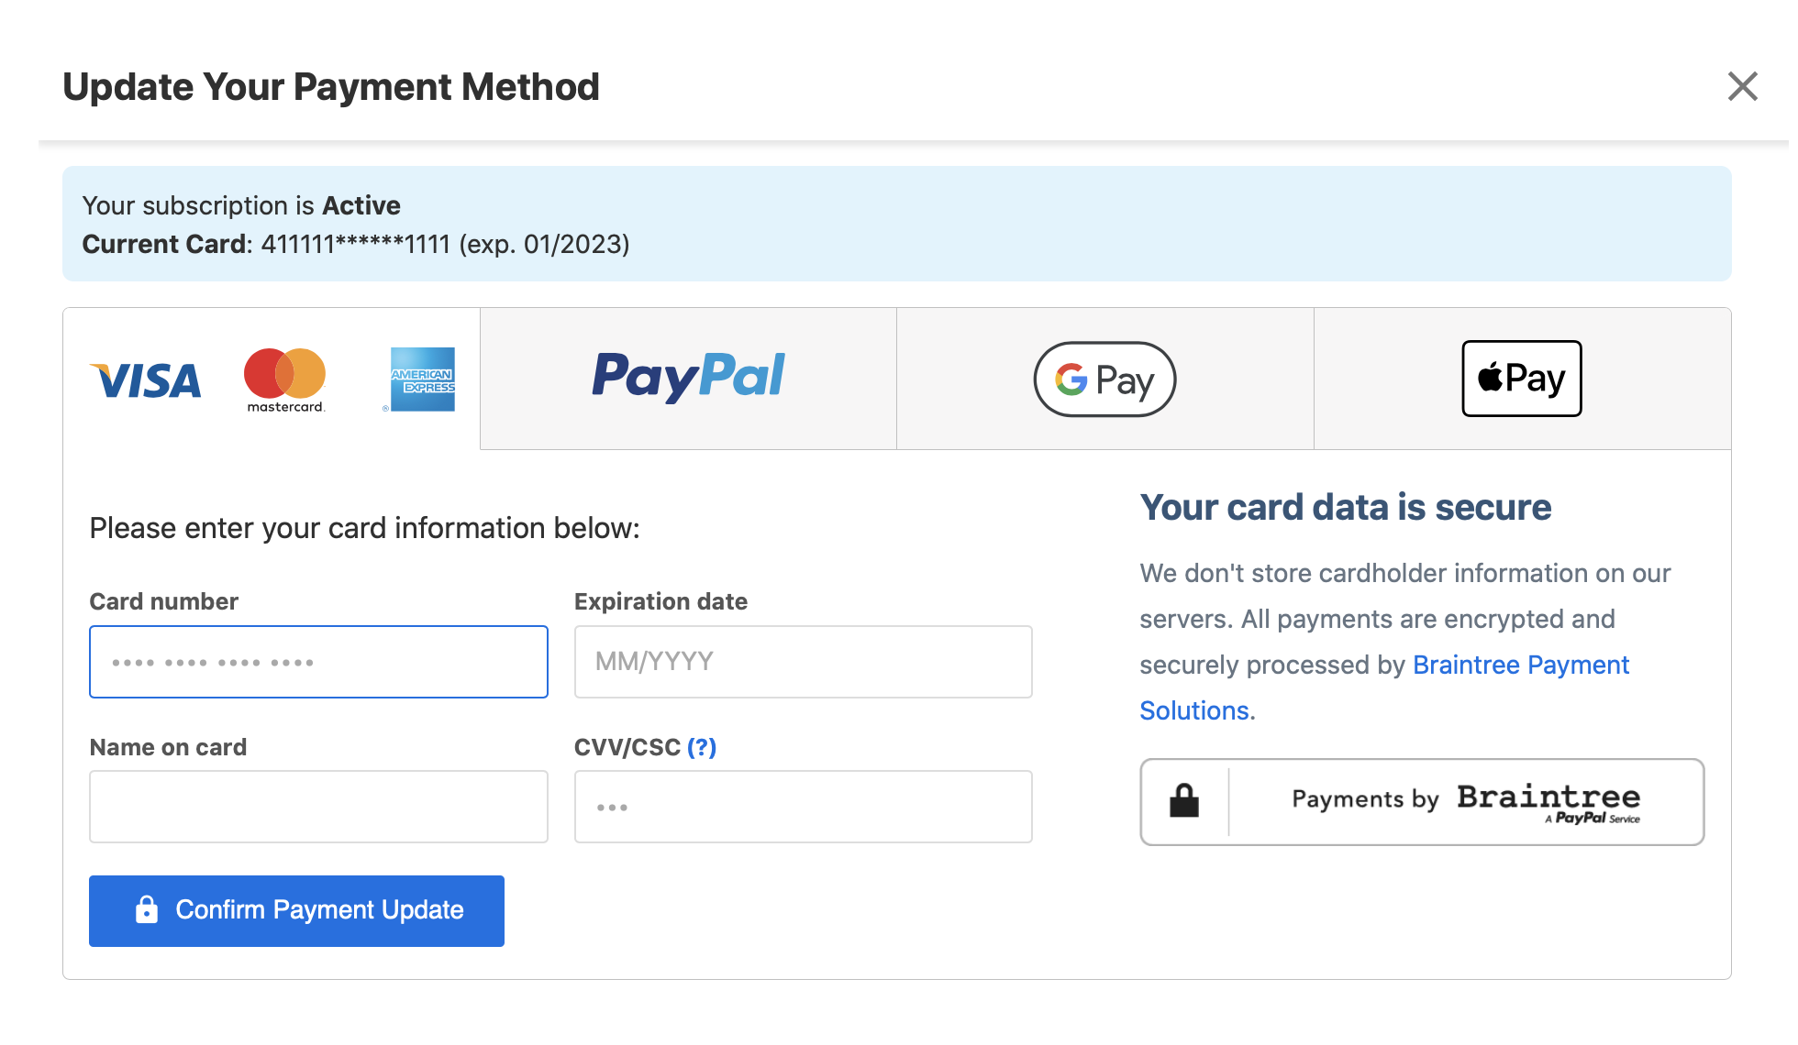Select the PayPal payment logo
Viewport: 1798px width, 1045px height.
click(x=687, y=378)
